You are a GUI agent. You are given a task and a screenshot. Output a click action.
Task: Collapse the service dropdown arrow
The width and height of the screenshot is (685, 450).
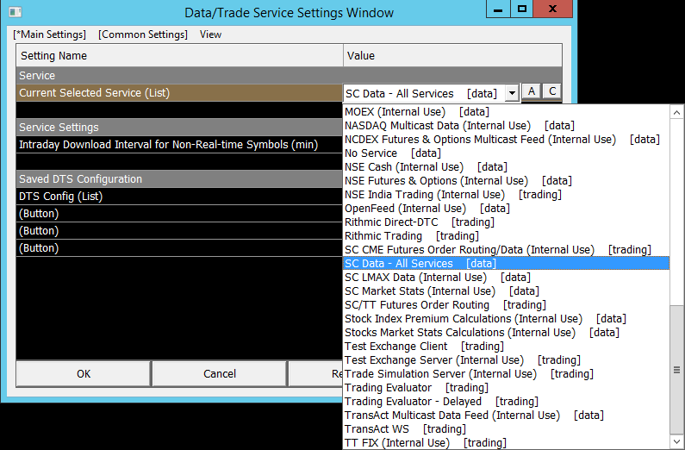[512, 93]
